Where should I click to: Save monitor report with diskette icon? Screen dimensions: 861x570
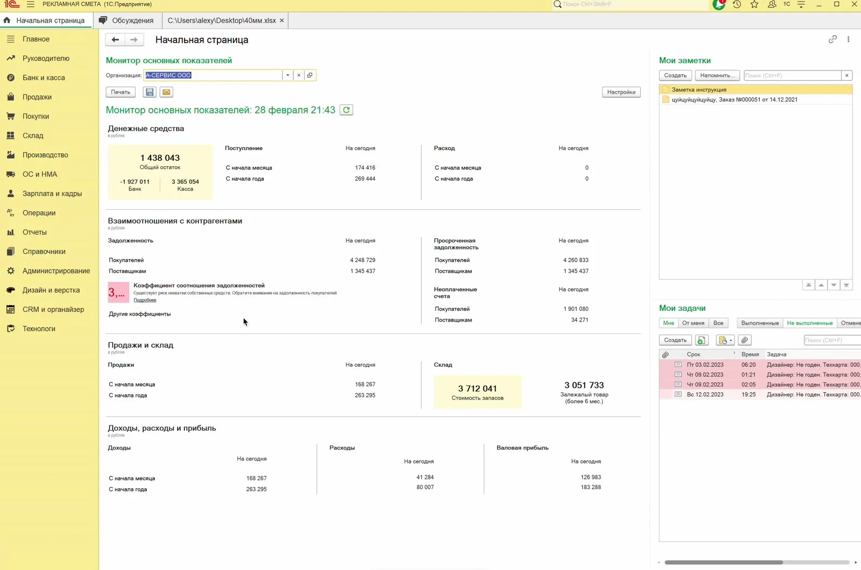tap(150, 92)
